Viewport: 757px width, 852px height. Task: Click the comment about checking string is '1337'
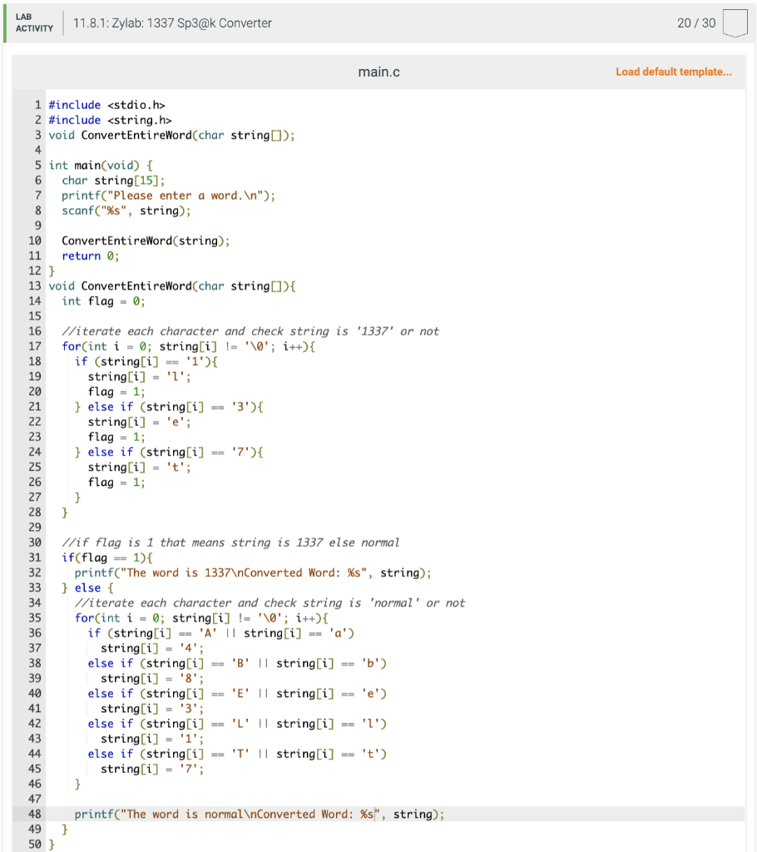(250, 331)
